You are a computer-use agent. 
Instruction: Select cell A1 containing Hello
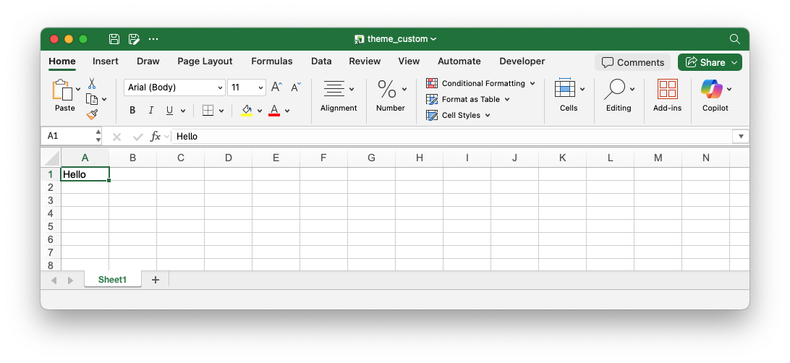coord(85,174)
